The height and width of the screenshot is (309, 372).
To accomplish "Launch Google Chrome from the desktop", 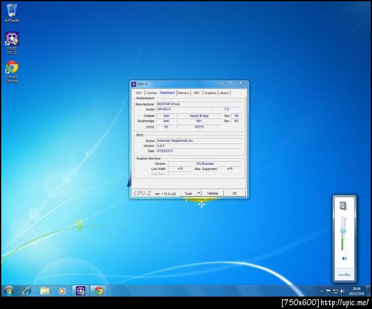I will click(x=11, y=68).
